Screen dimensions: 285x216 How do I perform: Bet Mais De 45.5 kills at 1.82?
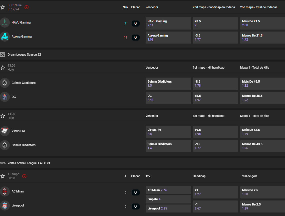(x=262, y=84)
